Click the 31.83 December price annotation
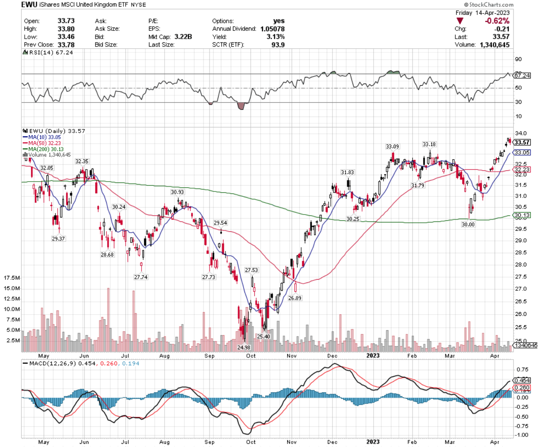 tap(347, 173)
